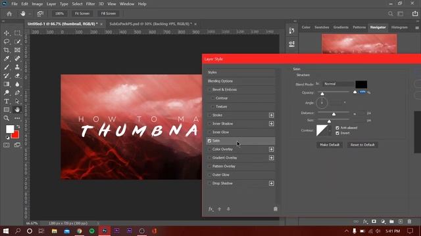Open the Filter menu
Screen dimensions: 421x236
tap(90, 4)
